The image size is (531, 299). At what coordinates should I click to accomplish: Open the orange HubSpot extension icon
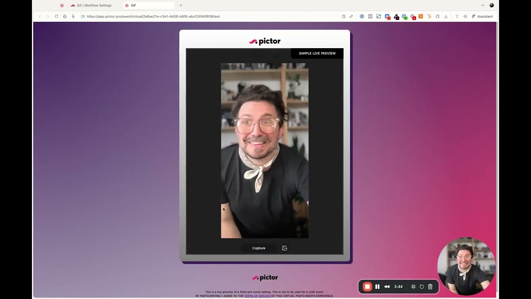click(421, 17)
